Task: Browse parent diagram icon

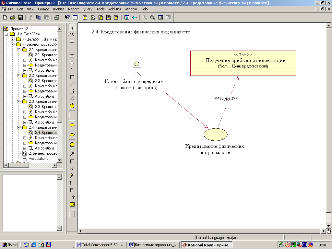Action: click(127, 18)
